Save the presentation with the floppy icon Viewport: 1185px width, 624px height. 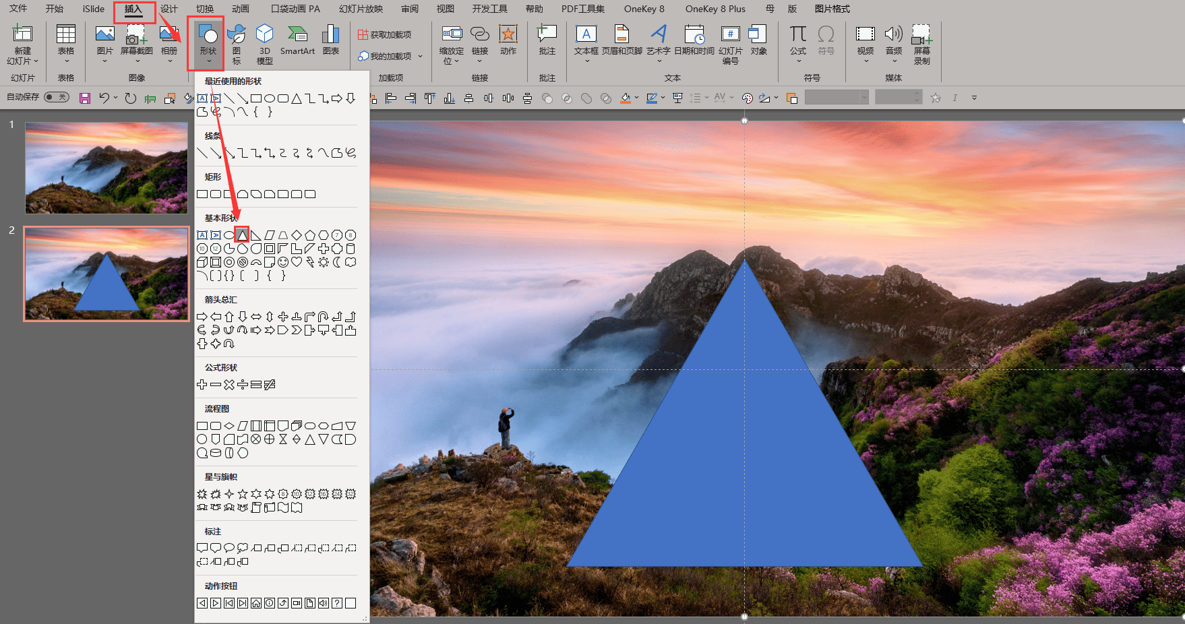click(x=85, y=98)
